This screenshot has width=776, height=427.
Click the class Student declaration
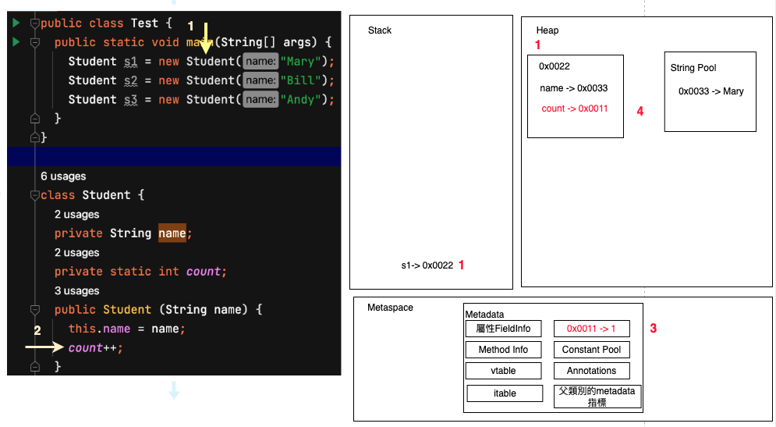pyautogui.click(x=93, y=195)
